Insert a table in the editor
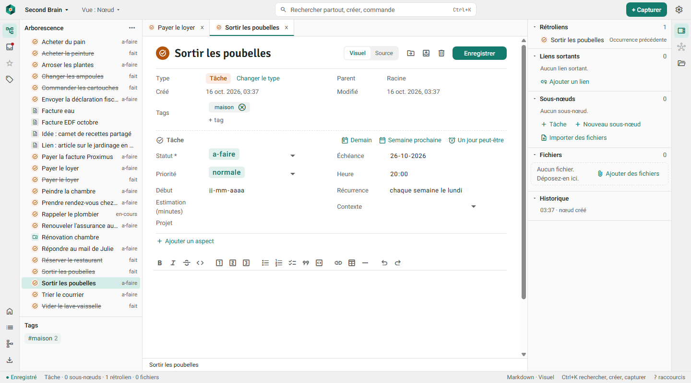 [x=352, y=263]
